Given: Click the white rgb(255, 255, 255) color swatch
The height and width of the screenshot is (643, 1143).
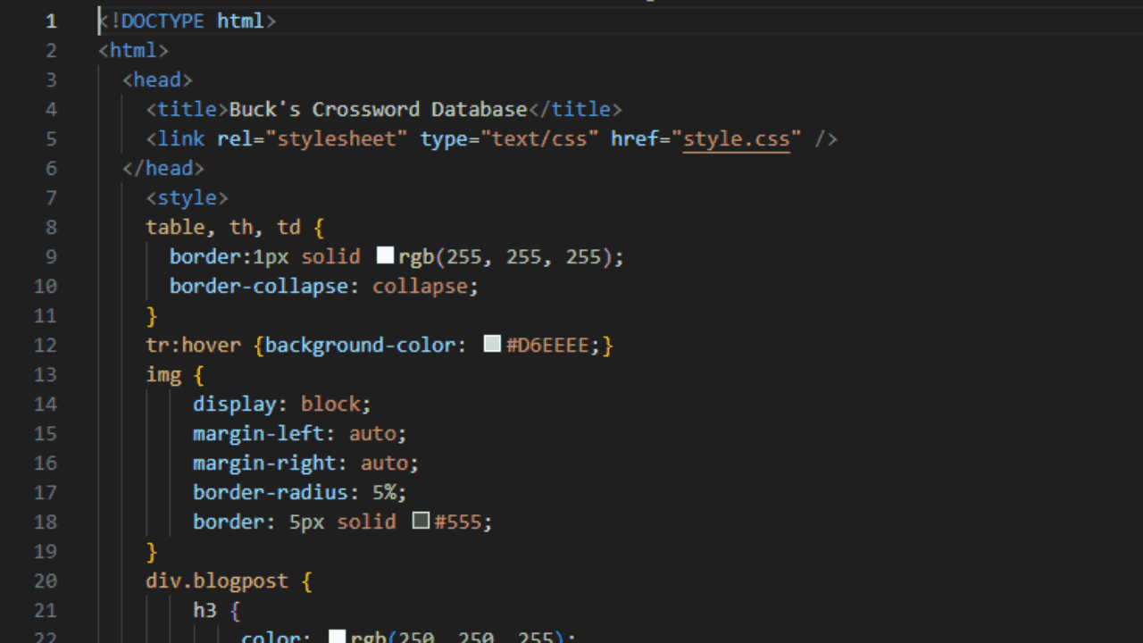Looking at the screenshot, I should click(385, 256).
